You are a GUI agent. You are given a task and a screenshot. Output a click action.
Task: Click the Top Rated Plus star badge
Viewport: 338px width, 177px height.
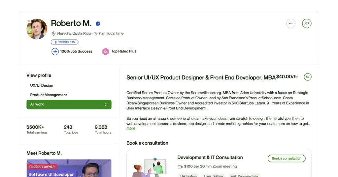(x=105, y=51)
